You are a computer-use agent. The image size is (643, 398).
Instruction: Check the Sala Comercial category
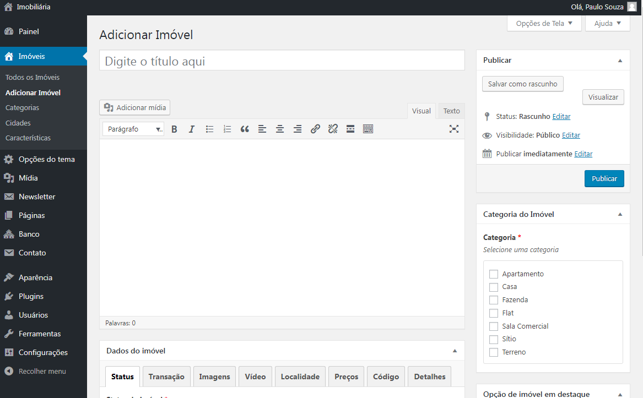[x=494, y=326]
